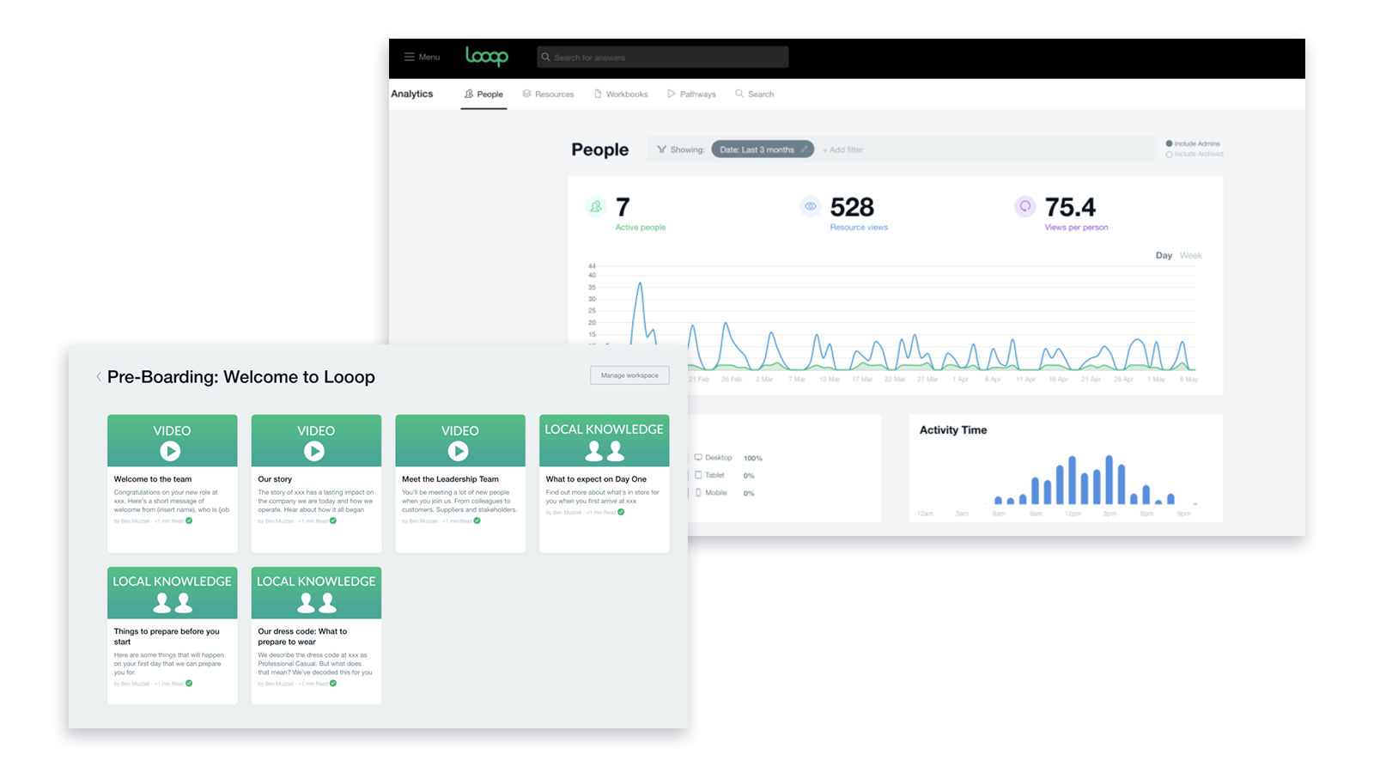The height and width of the screenshot is (773, 1374).
Task: Click Add filter to expand filters
Action: click(x=842, y=149)
